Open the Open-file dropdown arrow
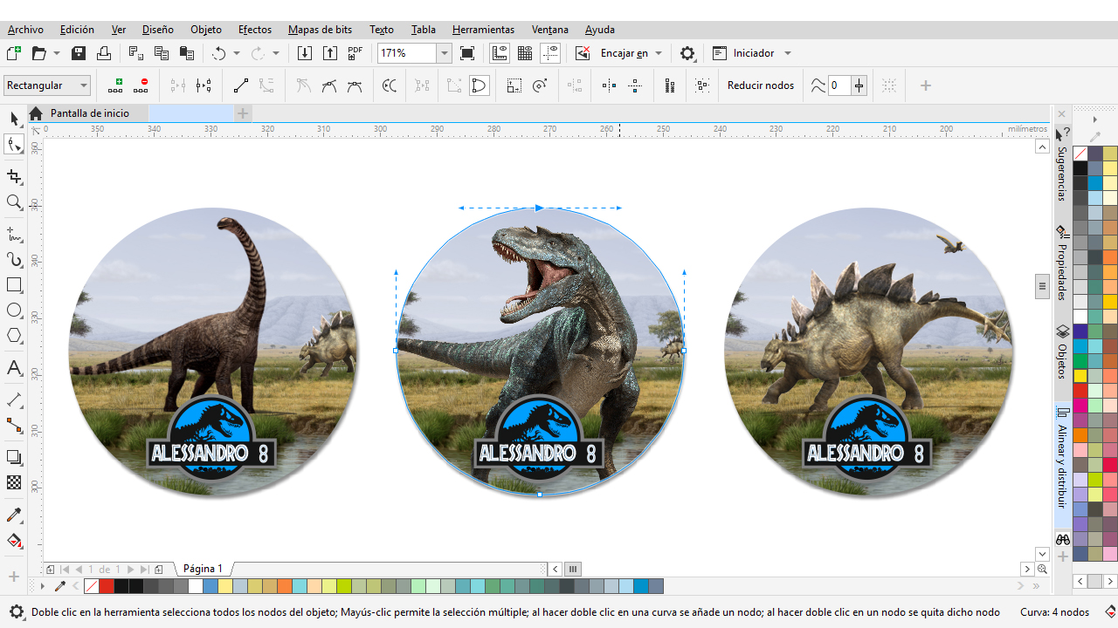This screenshot has width=1118, height=628. pos(57,53)
